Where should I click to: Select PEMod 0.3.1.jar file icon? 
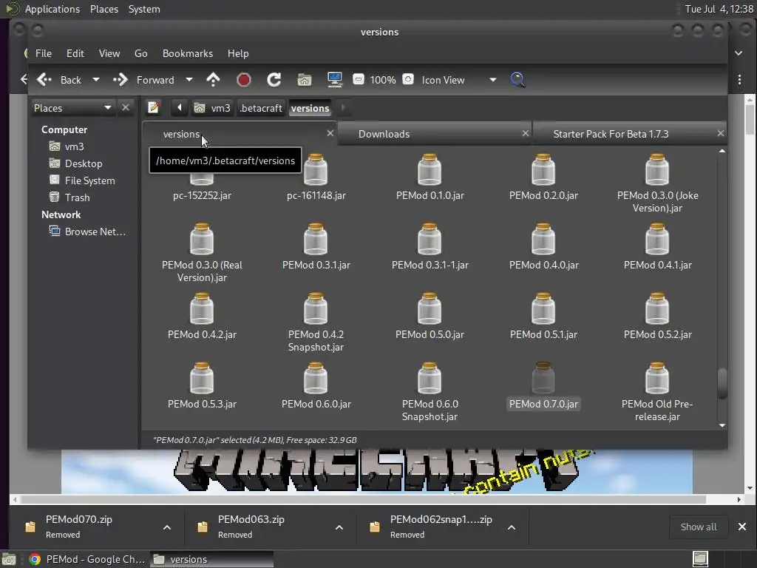tap(316, 239)
